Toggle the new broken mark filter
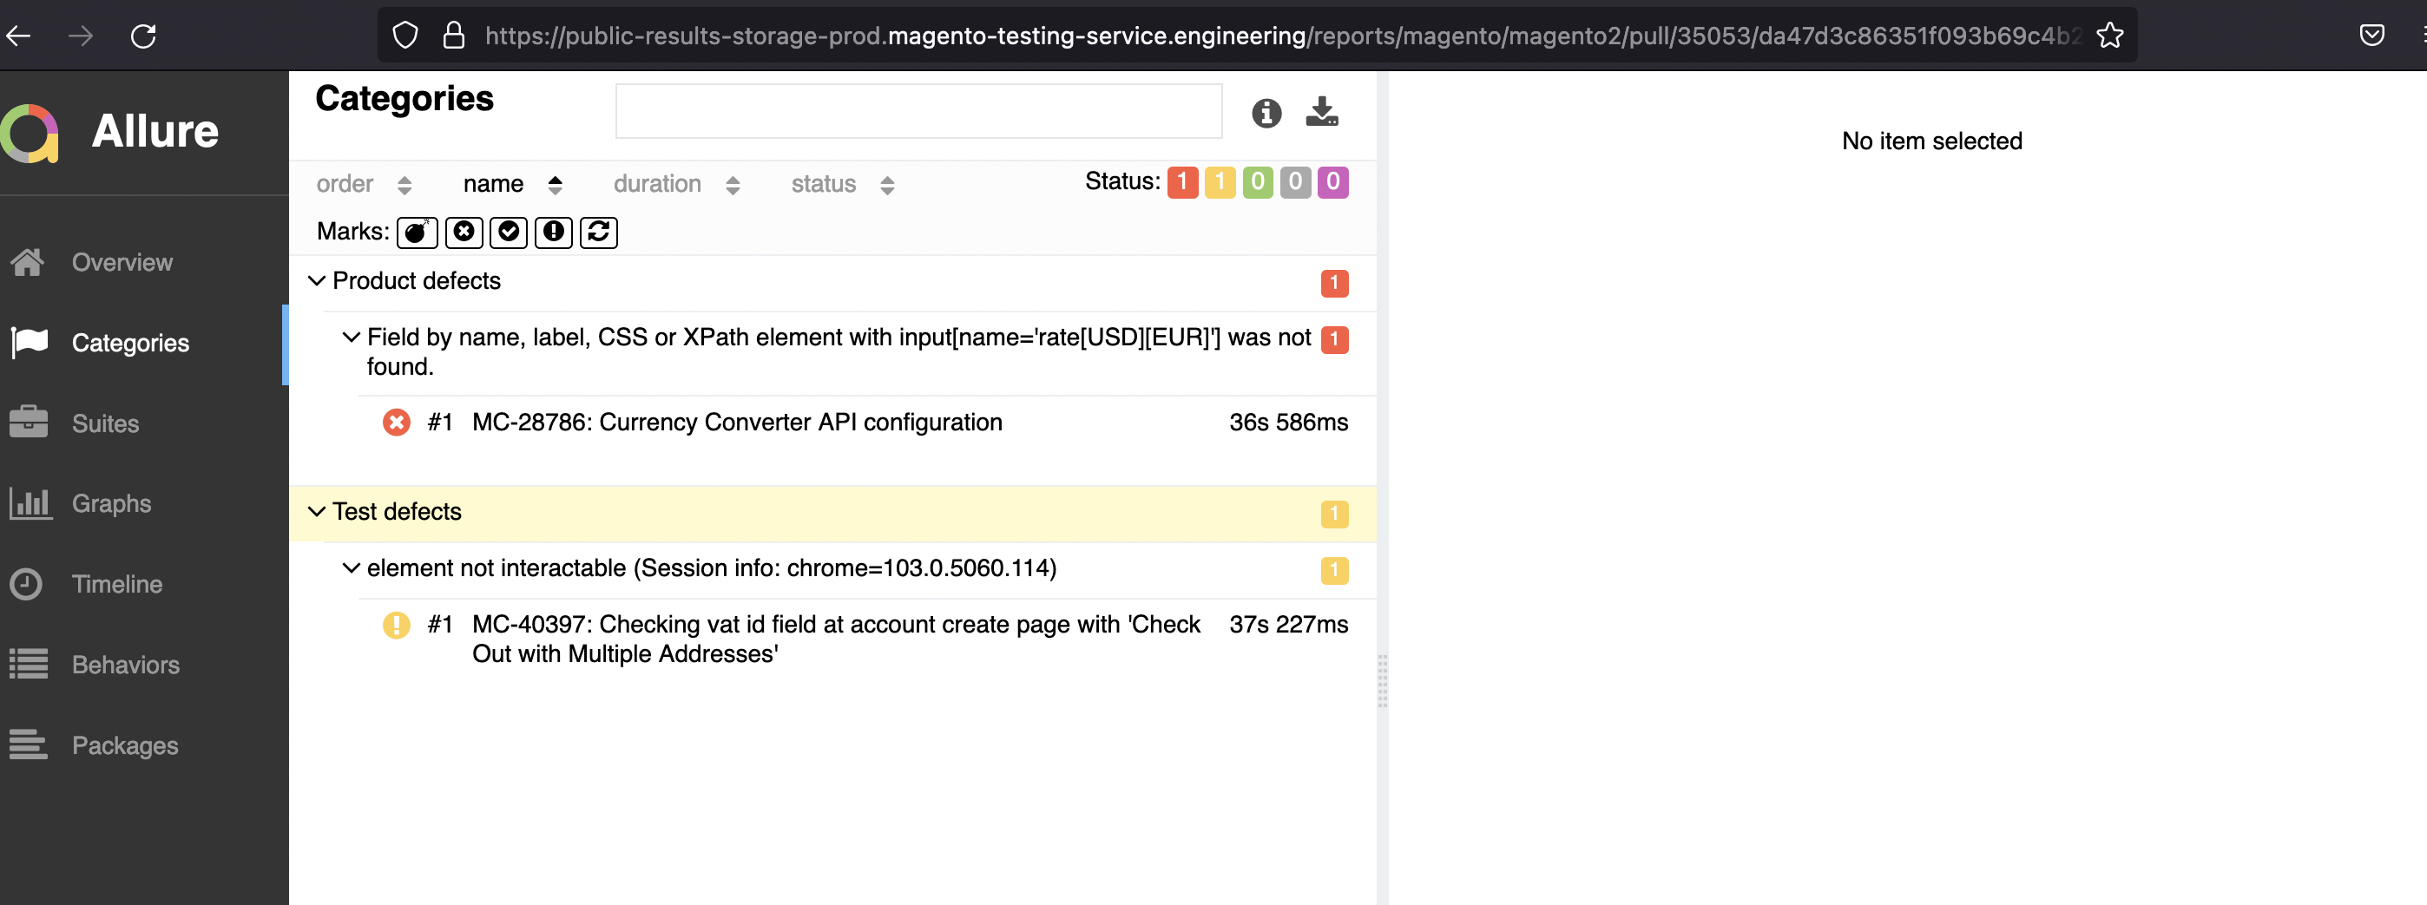The width and height of the screenshot is (2427, 905). 553,232
